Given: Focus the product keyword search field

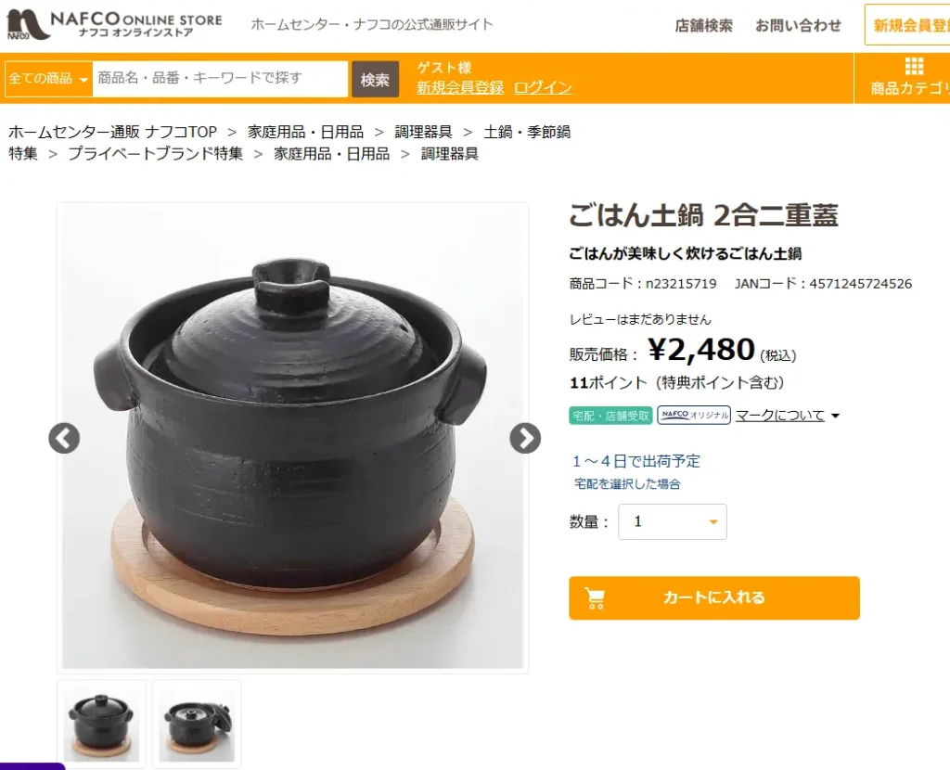Looking at the screenshot, I should pos(220,79).
